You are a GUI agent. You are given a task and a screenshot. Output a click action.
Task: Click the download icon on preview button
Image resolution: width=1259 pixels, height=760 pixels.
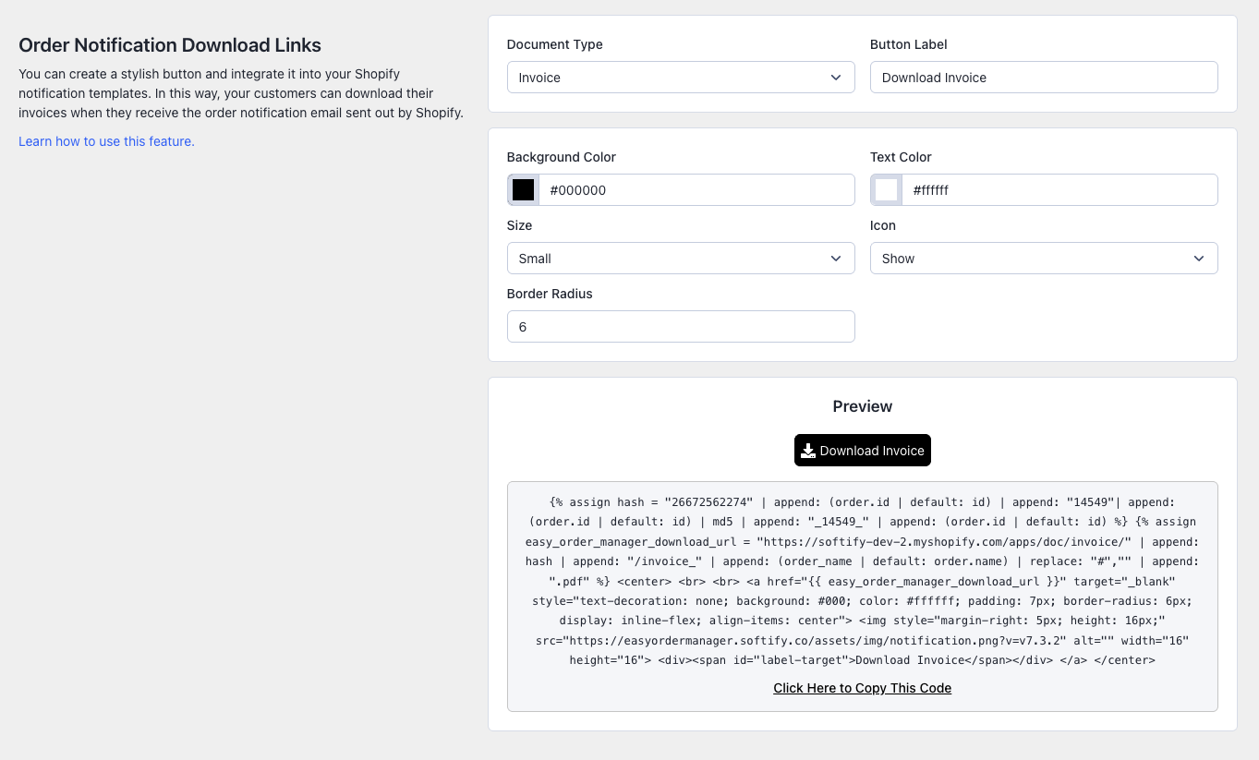[808, 451]
